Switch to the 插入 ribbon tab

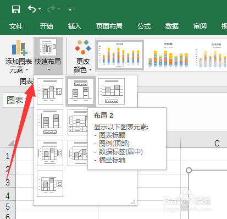tap(75, 26)
